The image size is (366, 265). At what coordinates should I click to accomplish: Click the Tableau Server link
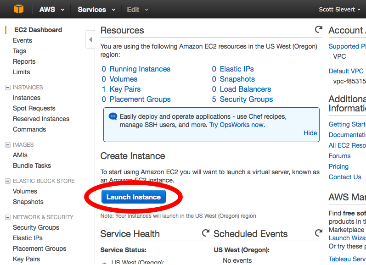click(347, 259)
